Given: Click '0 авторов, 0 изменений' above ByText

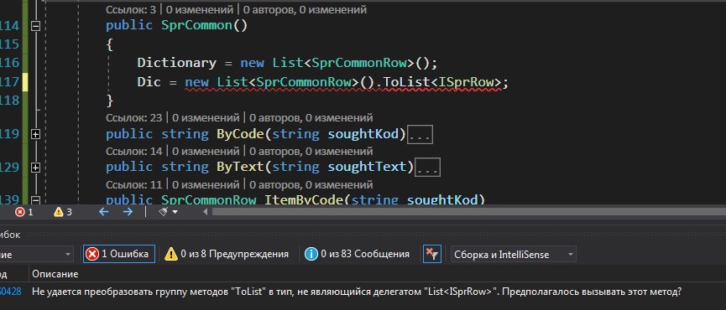Looking at the screenshot, I should [311, 151].
